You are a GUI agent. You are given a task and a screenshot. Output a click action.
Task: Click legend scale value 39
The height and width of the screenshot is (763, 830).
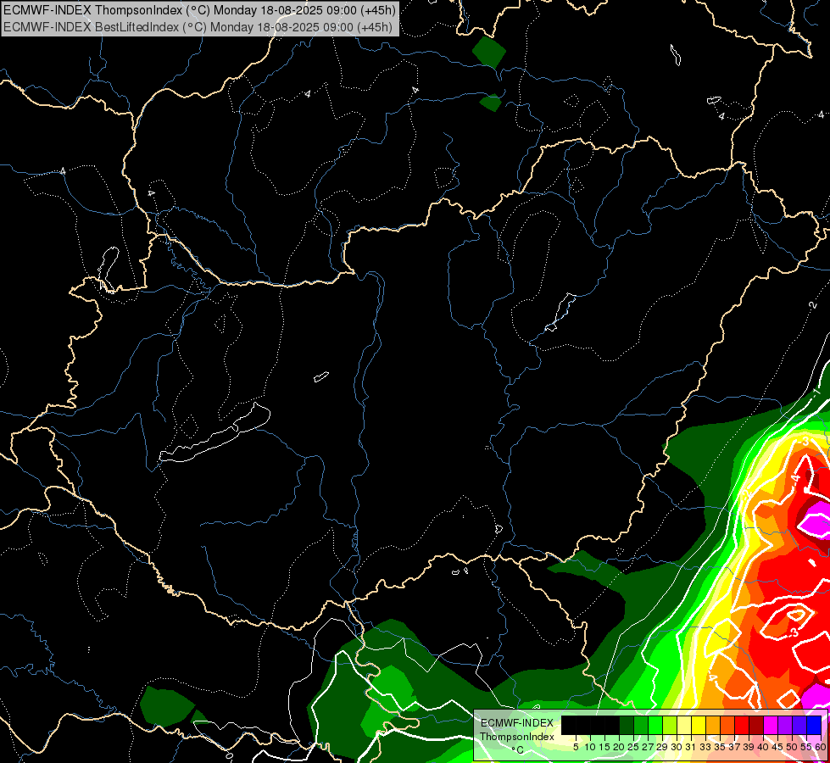[749, 747]
